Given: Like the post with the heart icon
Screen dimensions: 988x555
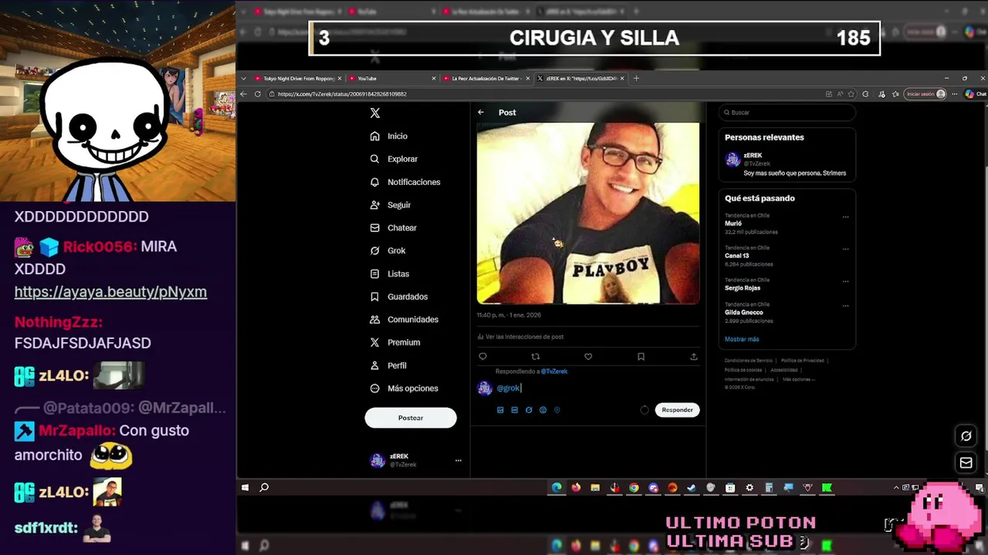Looking at the screenshot, I should point(588,357).
